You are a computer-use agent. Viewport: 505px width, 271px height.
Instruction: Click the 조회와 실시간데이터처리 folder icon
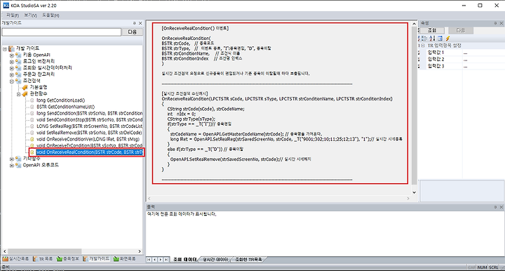coord(18,68)
